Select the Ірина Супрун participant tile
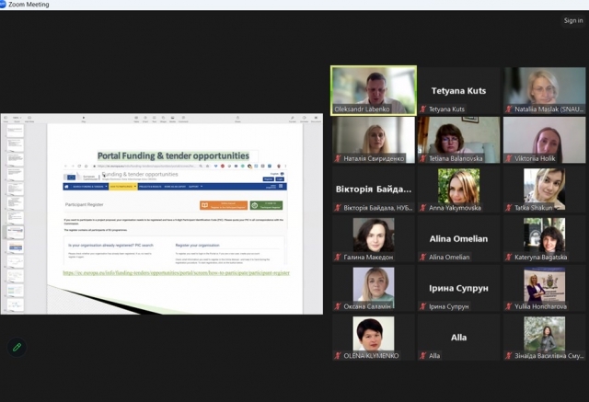 (458, 288)
